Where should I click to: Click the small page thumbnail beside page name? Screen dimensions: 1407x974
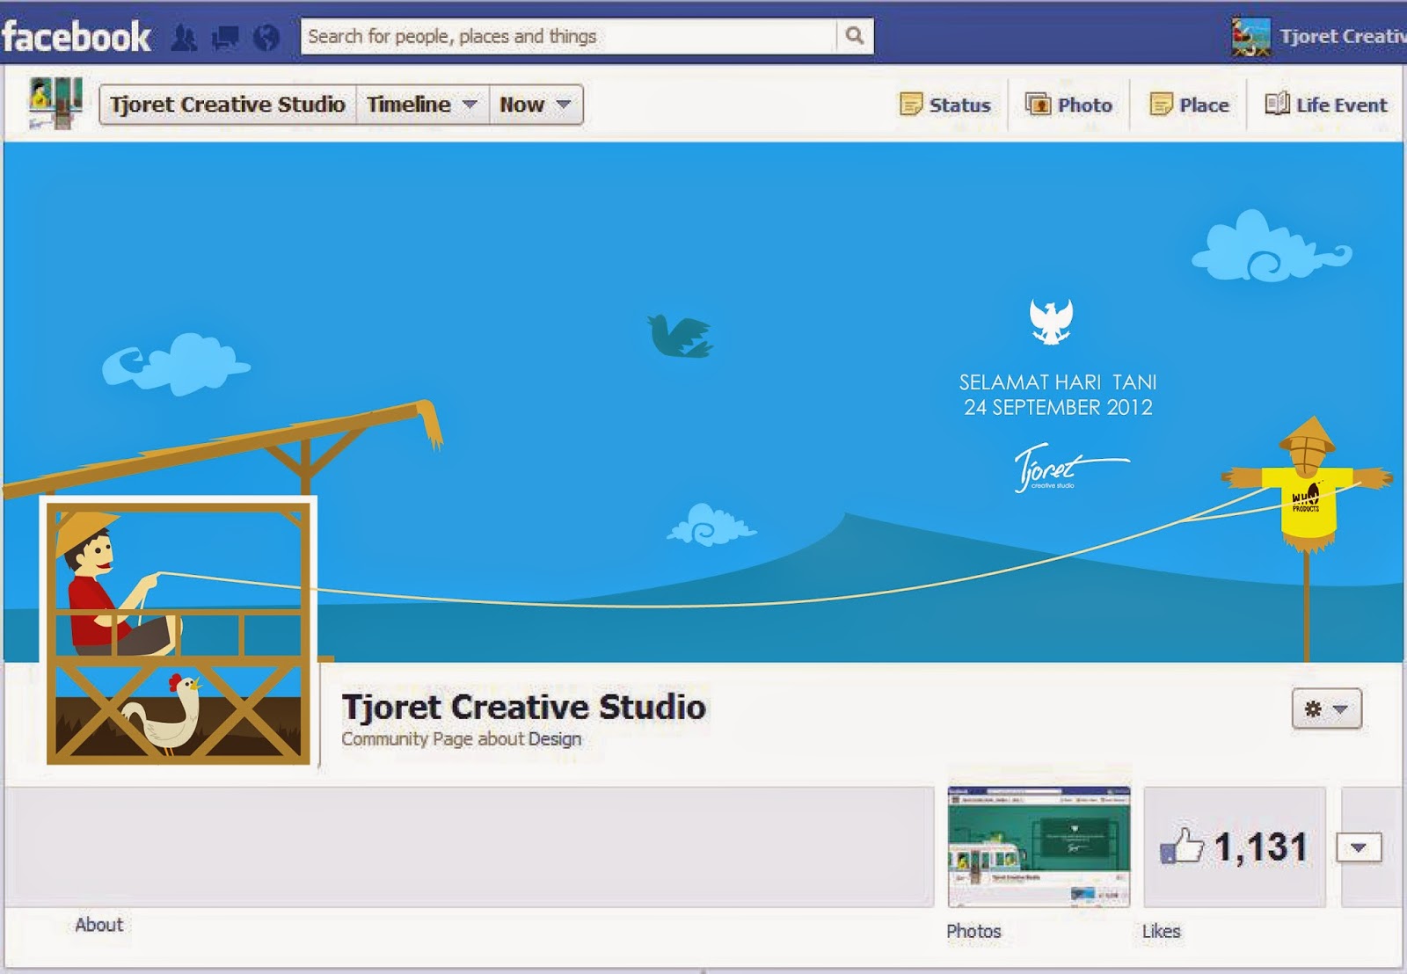(x=55, y=103)
